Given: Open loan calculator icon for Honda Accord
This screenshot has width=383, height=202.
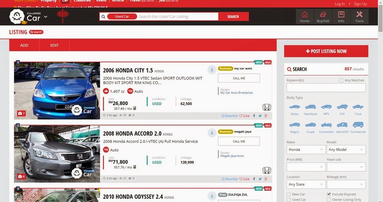Looking at the screenshot, I should [135, 167].
